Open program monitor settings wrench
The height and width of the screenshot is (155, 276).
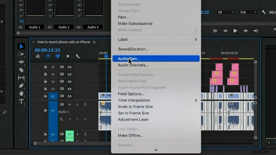click(x=264, y=12)
